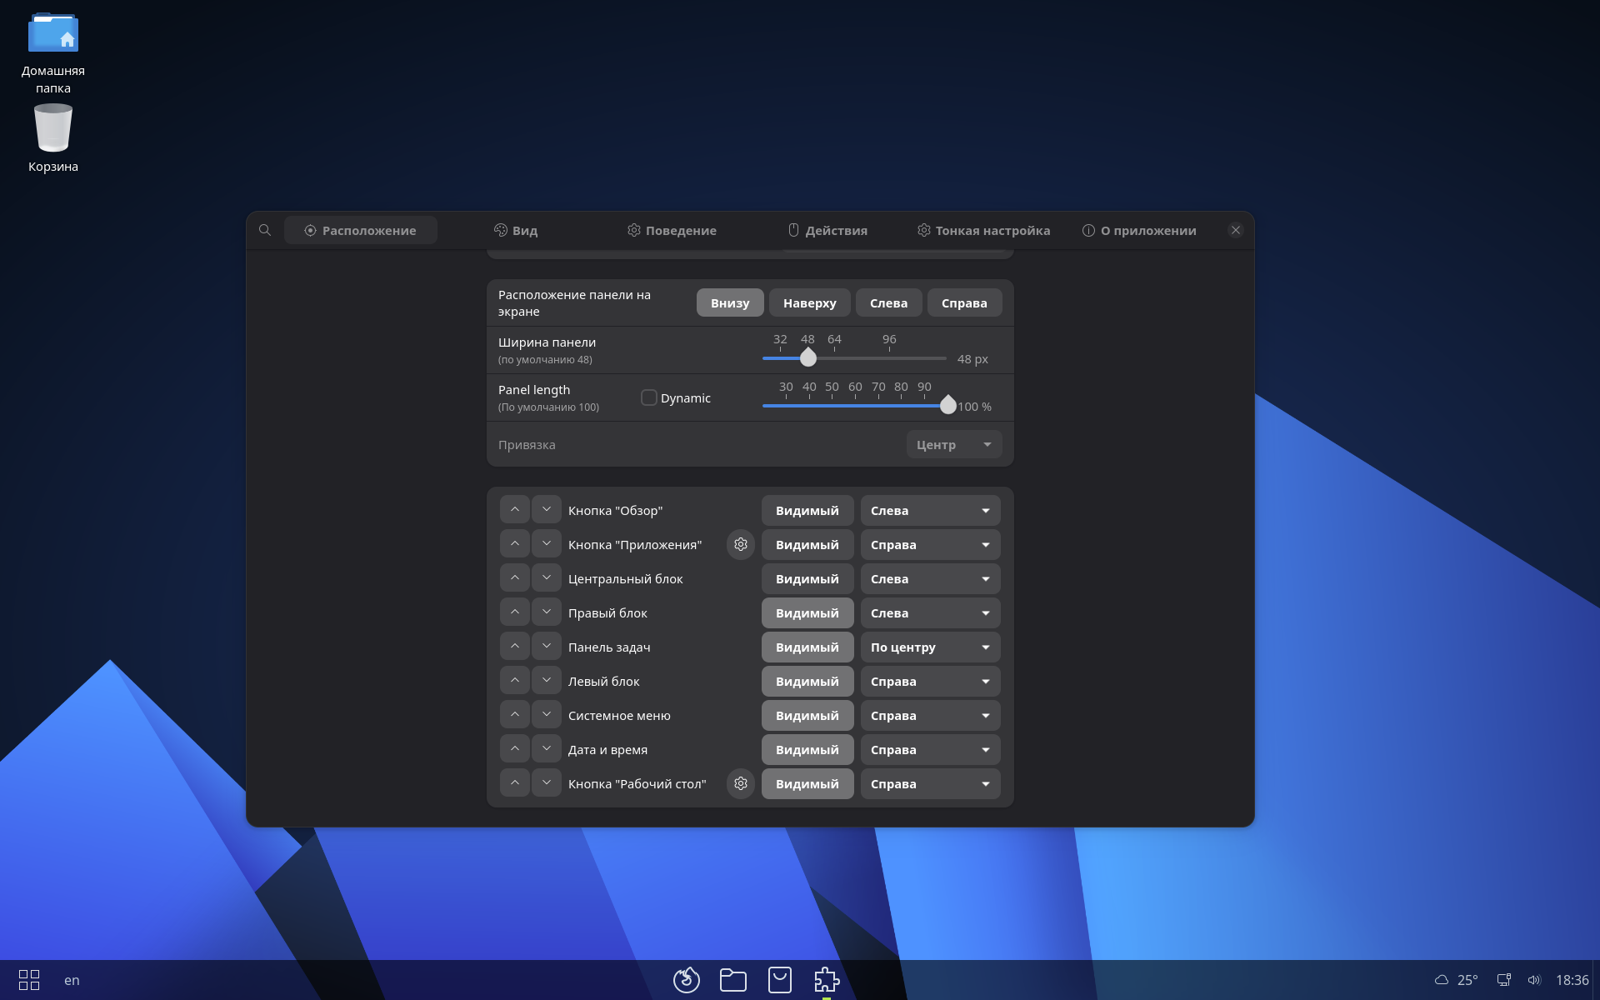Set panel position to Наверху

coord(809,302)
